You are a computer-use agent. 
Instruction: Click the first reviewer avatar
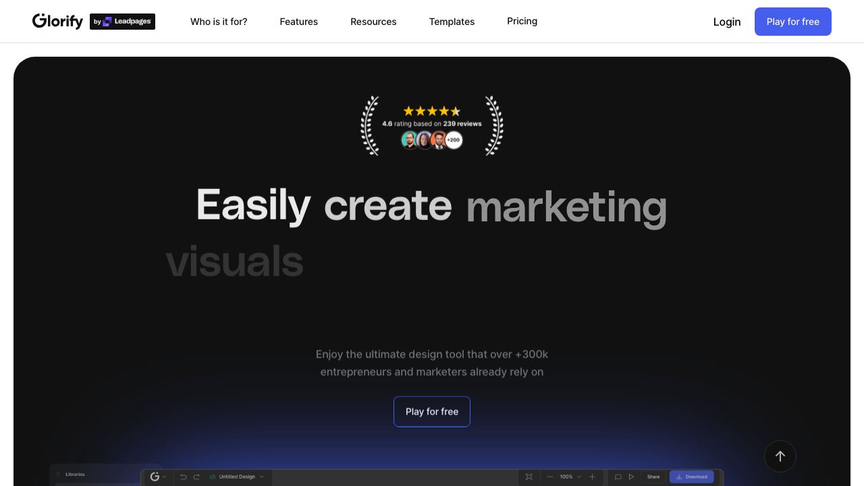410,140
